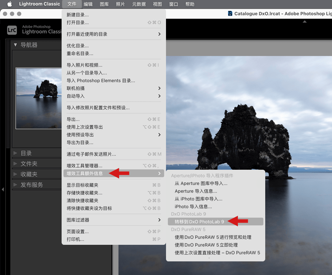This screenshot has height=275, width=332.
Task: Select Aperture 导入信息... submenu item
Action: [x=215, y=191]
